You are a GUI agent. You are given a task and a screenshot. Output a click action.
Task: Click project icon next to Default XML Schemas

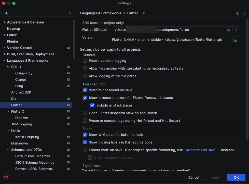click(68, 156)
